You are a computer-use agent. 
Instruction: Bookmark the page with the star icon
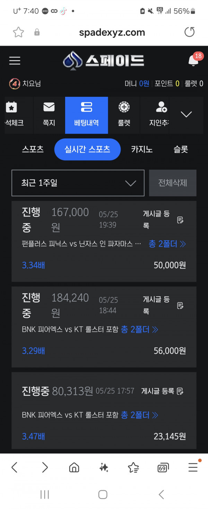pyautogui.click(x=18, y=33)
